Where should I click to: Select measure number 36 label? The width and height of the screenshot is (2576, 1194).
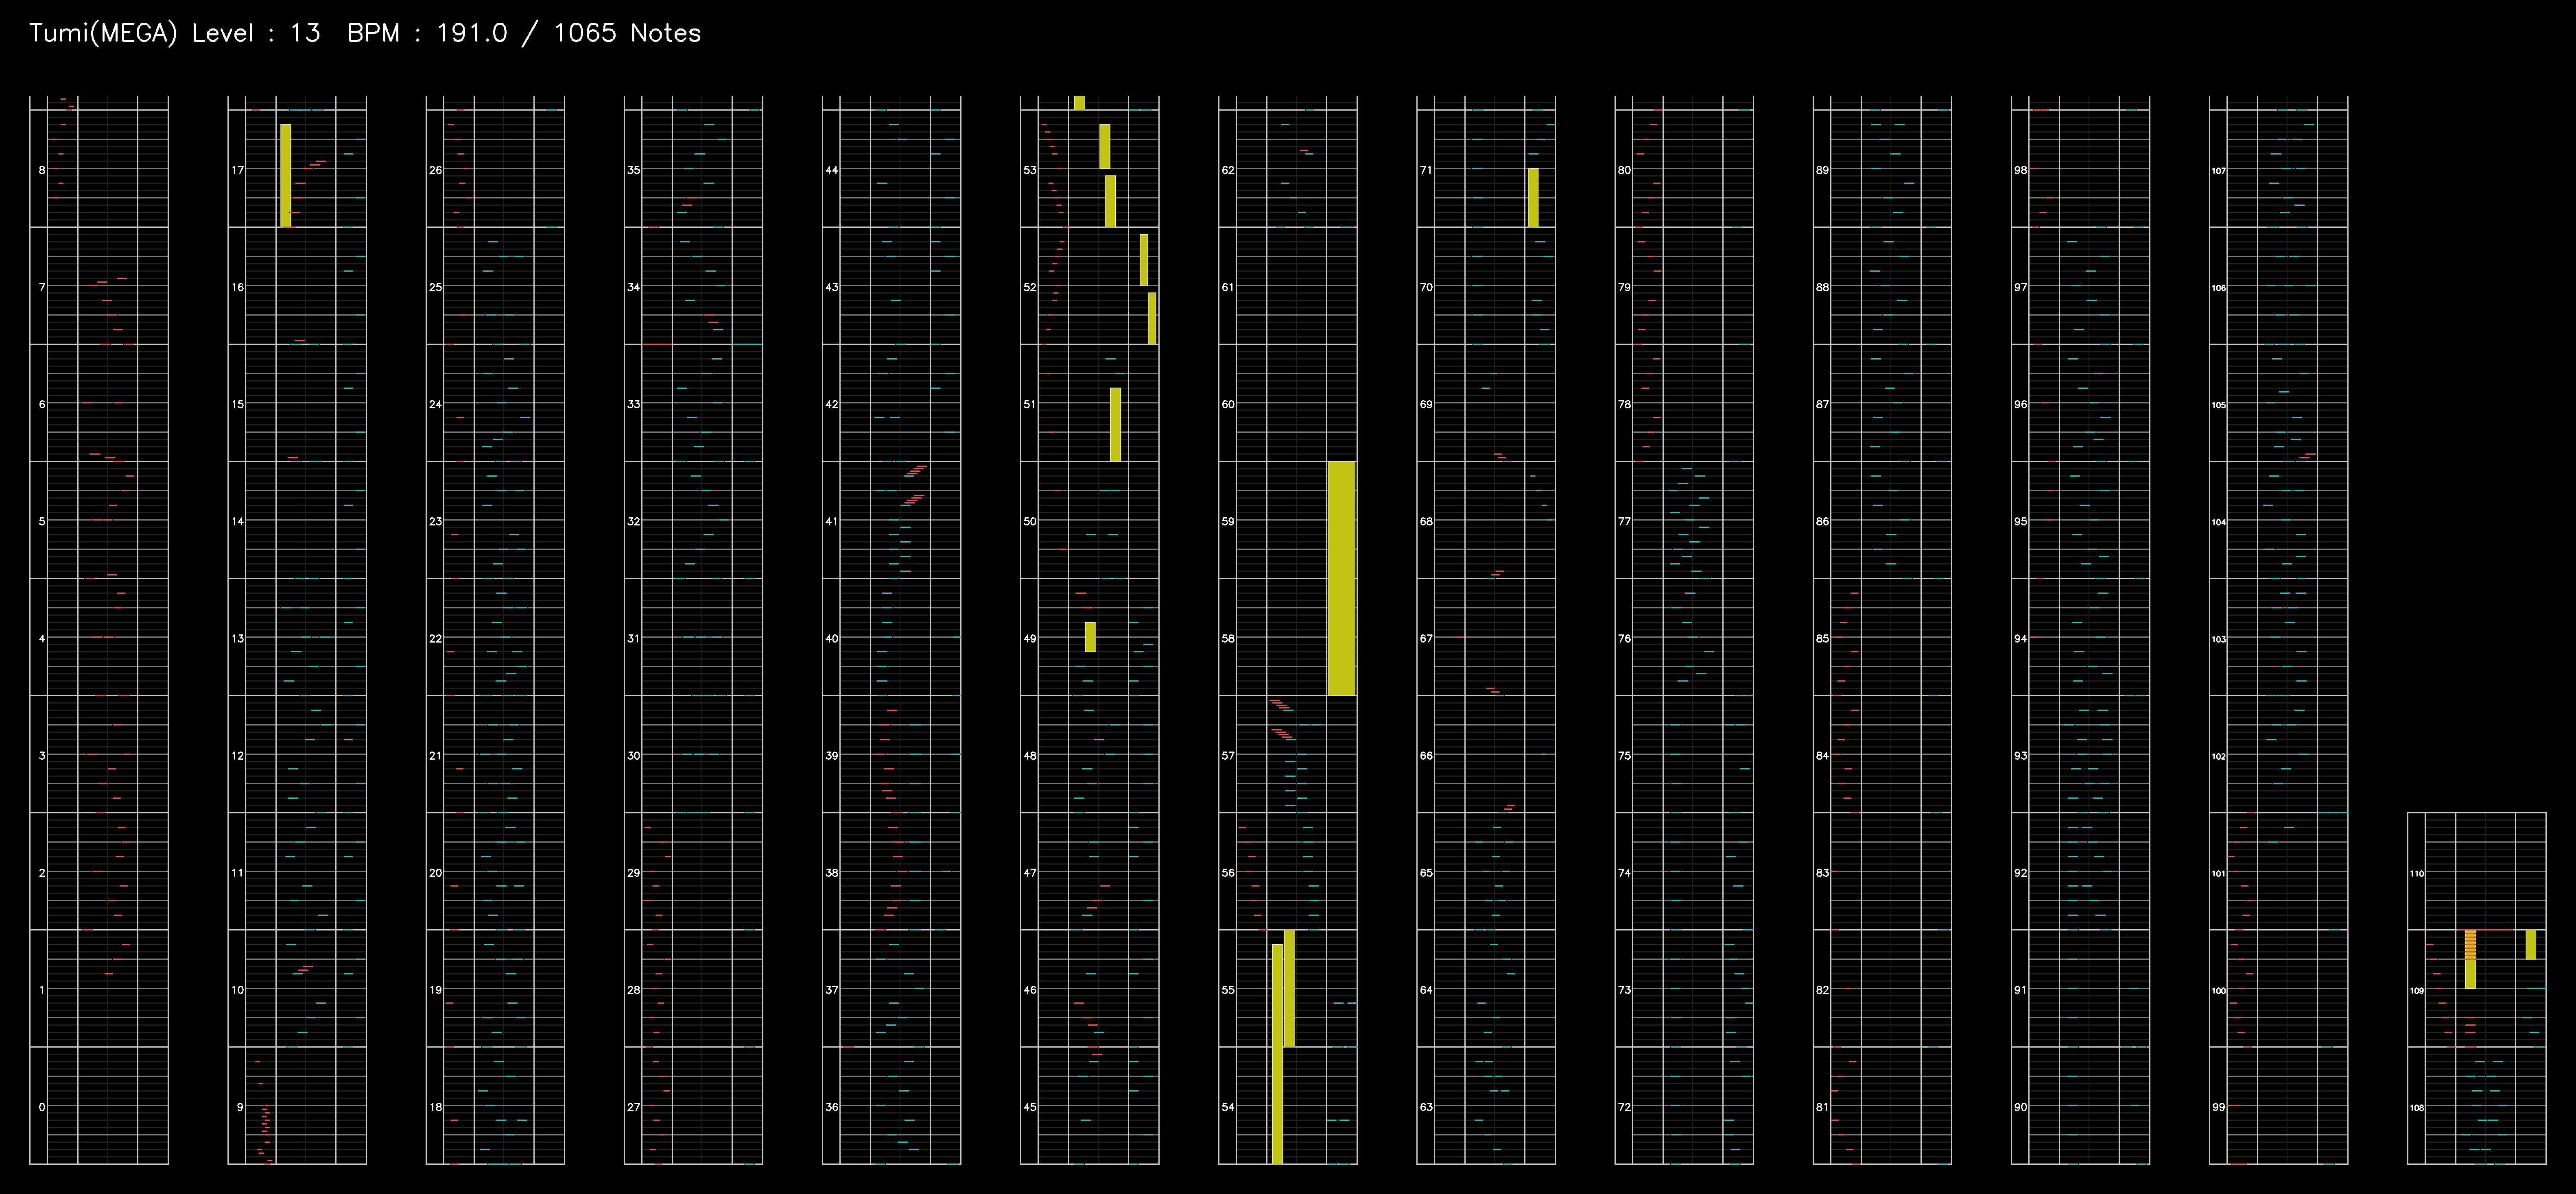[x=832, y=1106]
